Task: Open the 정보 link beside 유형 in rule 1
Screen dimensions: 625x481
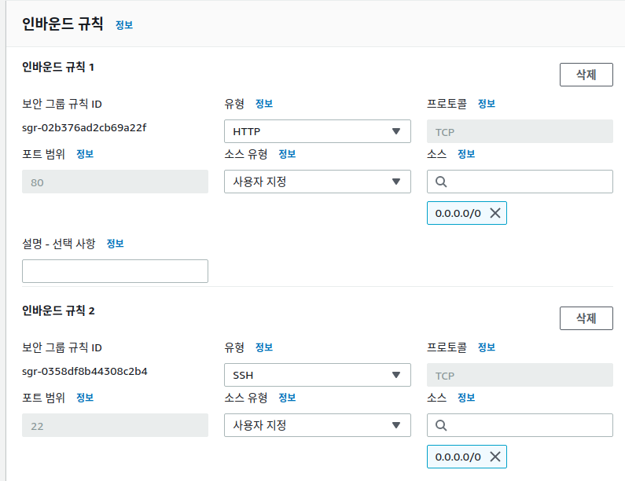Action: [264, 104]
